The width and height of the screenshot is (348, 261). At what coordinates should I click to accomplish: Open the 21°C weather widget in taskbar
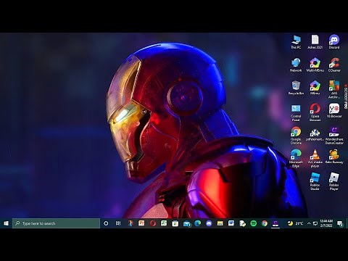click(295, 223)
